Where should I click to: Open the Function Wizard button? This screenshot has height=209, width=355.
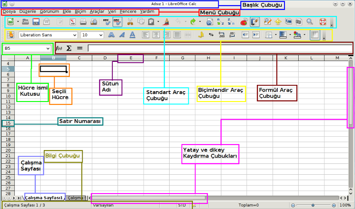point(58,48)
